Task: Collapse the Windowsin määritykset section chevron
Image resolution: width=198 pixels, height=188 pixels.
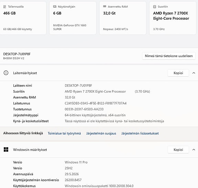Action: coord(194,150)
